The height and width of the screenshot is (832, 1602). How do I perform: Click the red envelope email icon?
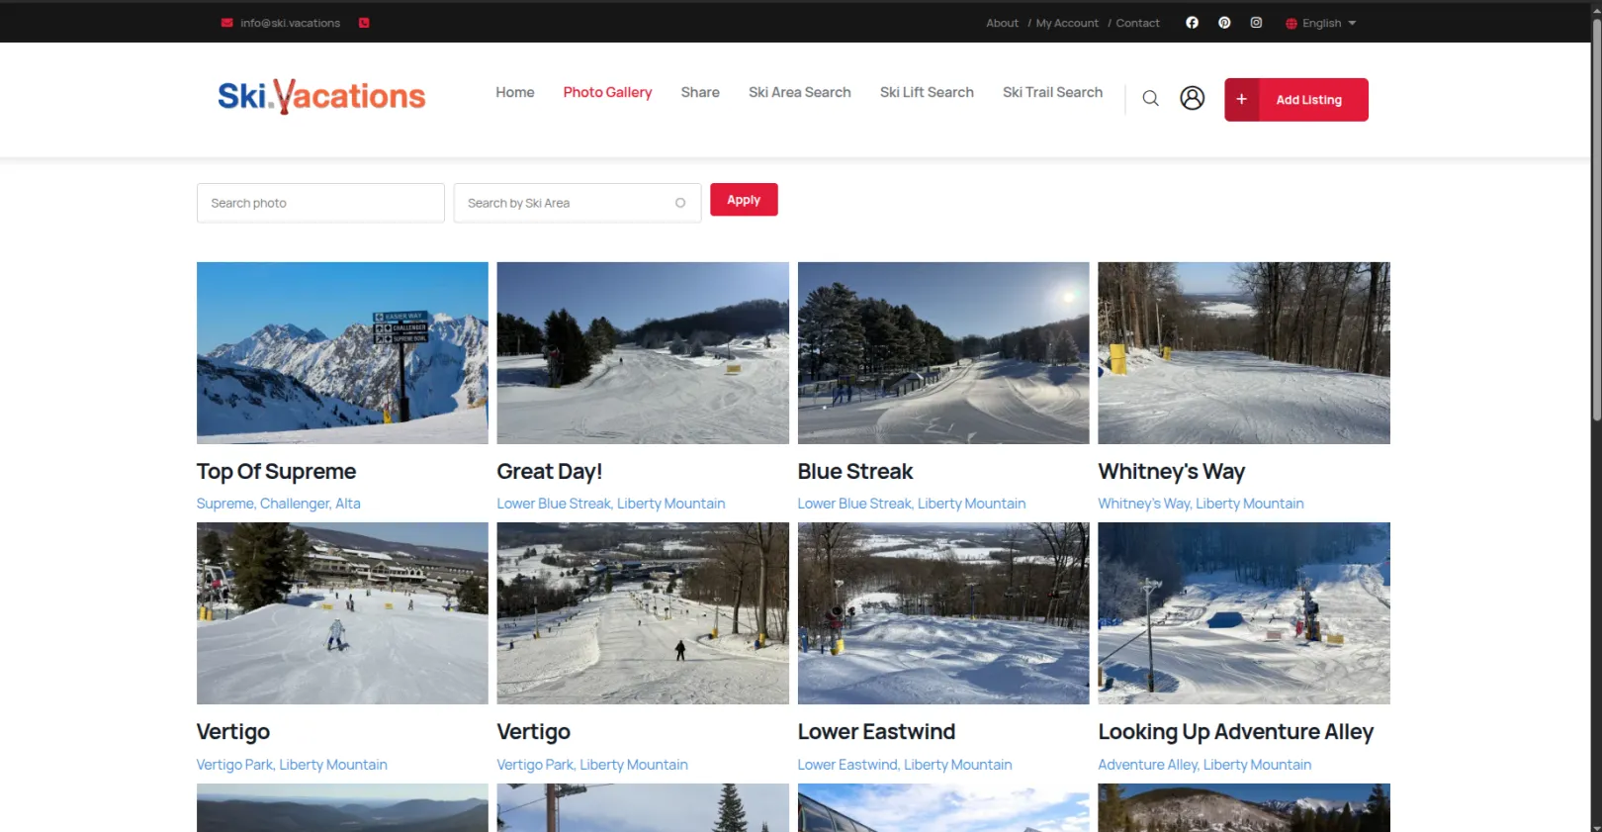coord(227,23)
